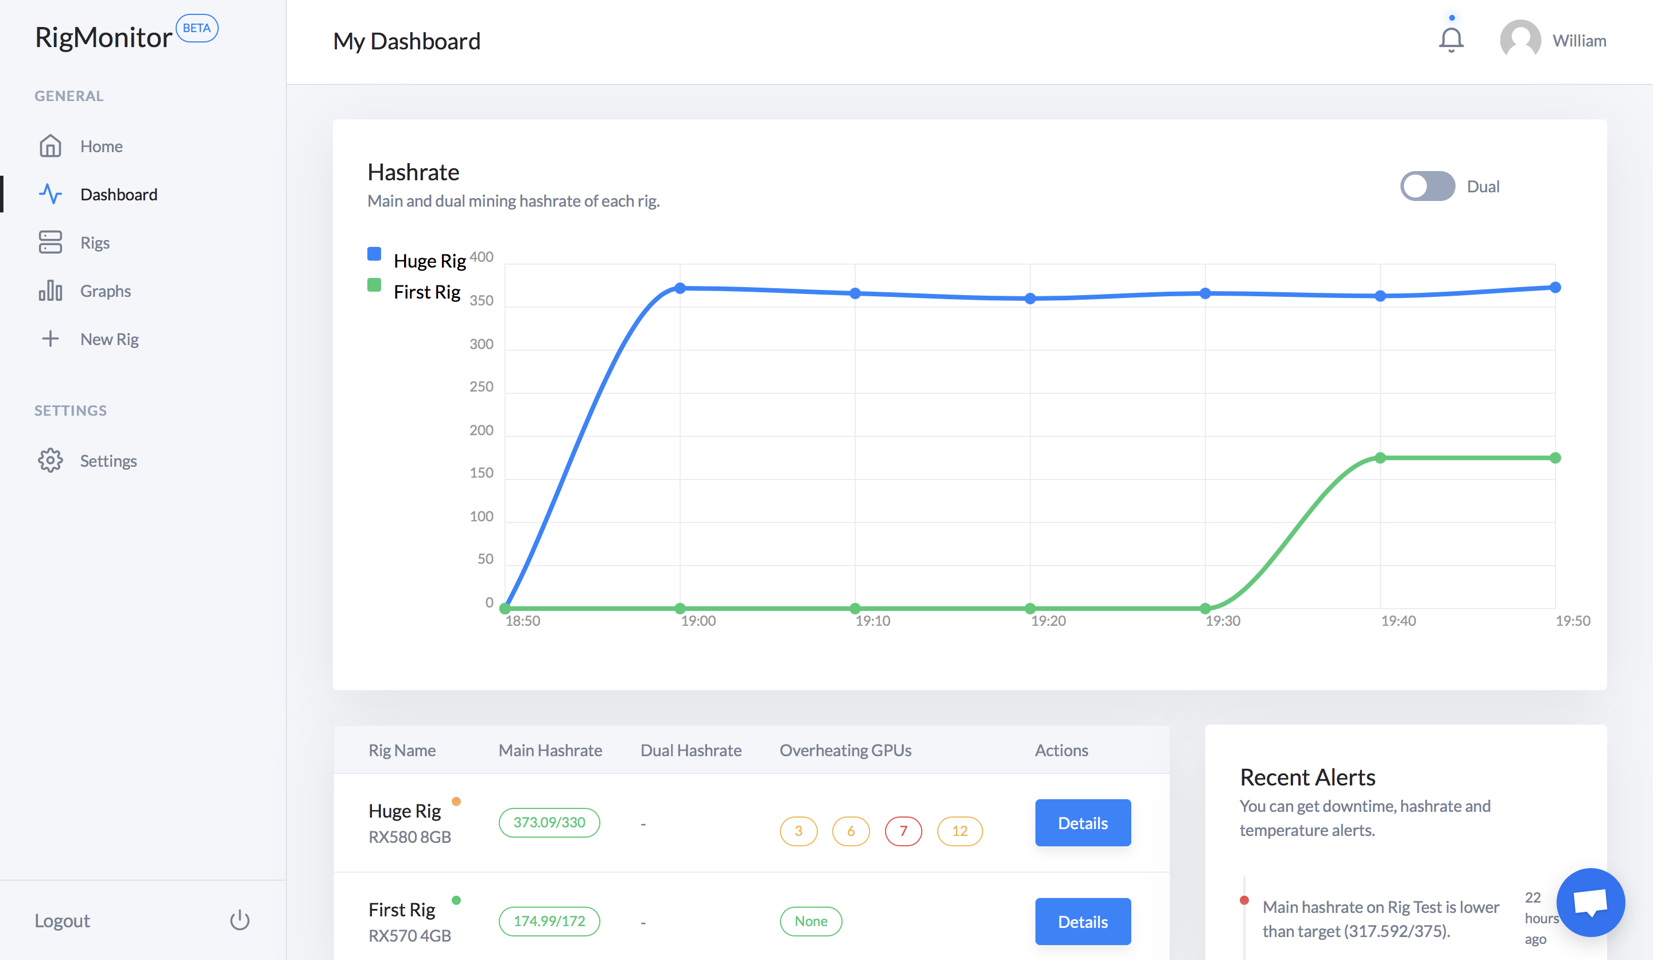The width and height of the screenshot is (1653, 960).
Task: Toggle First Rig legend green swatch
Action: (x=374, y=285)
